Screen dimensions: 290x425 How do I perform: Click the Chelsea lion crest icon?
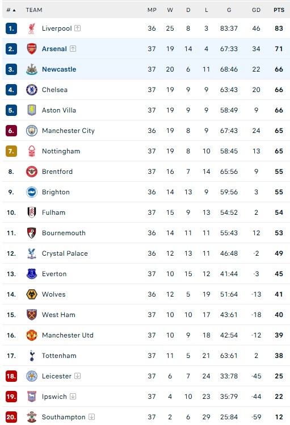pos(32,90)
